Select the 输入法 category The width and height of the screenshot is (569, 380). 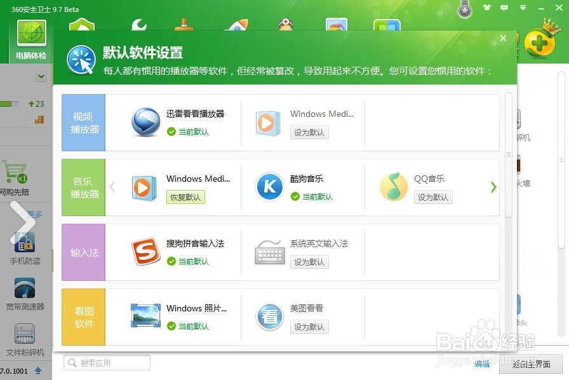pos(83,252)
